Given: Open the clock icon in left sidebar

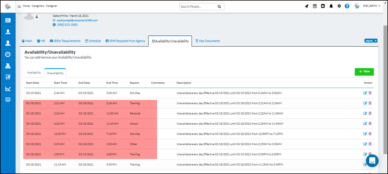Looking at the screenshot, I should coord(8,54).
